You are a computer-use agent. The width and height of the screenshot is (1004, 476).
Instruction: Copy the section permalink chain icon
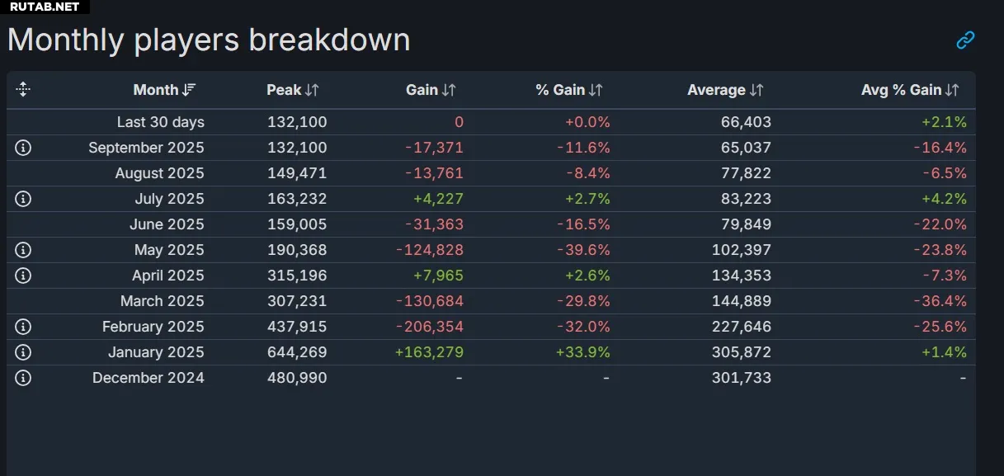point(965,40)
